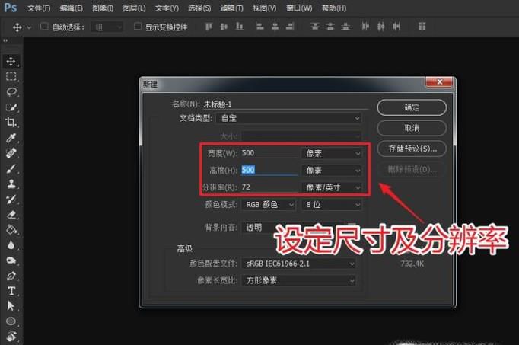519x345 pixels.
Task: Open the 视图(V) menu
Action: point(265,8)
